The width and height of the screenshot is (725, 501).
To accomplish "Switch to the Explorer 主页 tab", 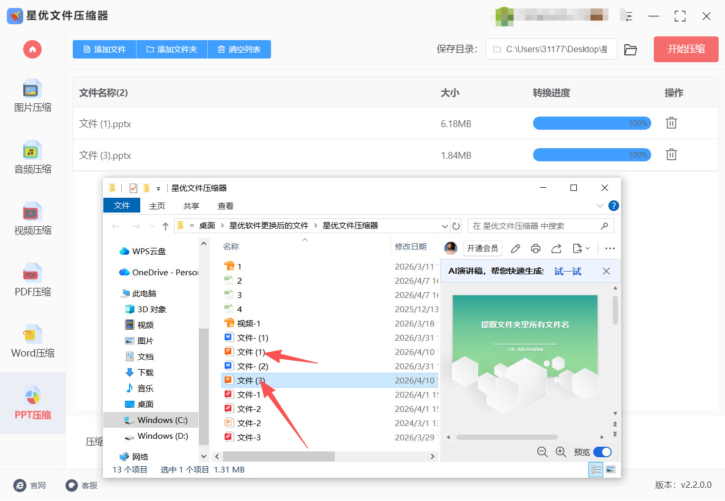I will click(x=157, y=206).
